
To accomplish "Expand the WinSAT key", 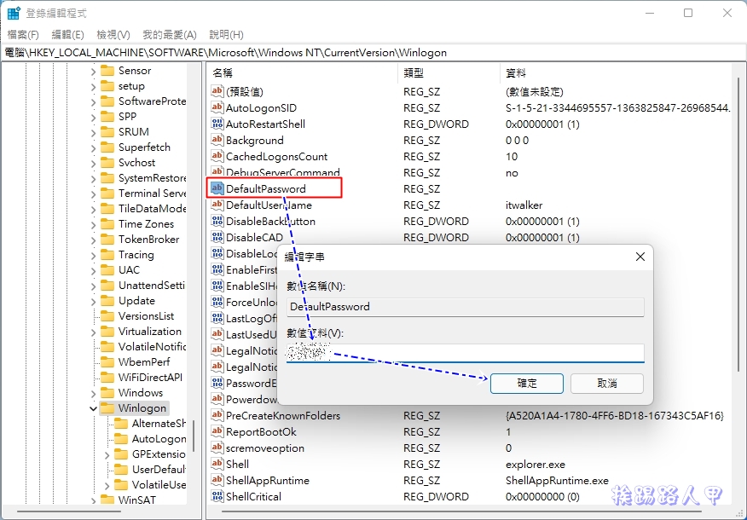I will [94, 500].
